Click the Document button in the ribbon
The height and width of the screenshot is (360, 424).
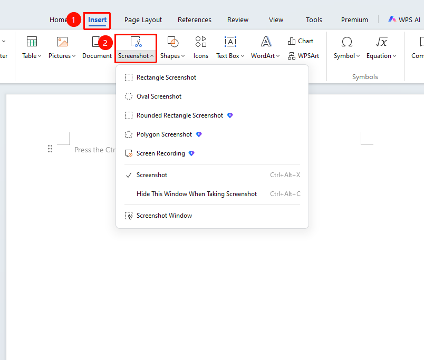97,47
